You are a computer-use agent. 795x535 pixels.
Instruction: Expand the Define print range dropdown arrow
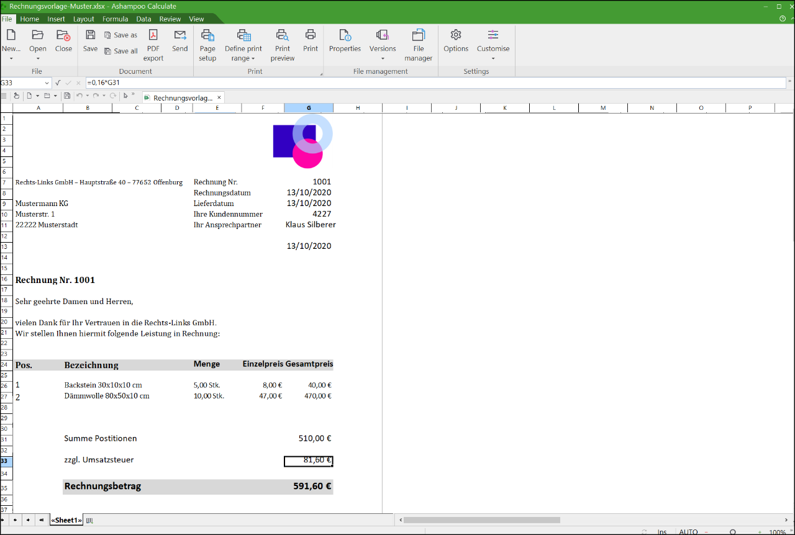point(253,58)
